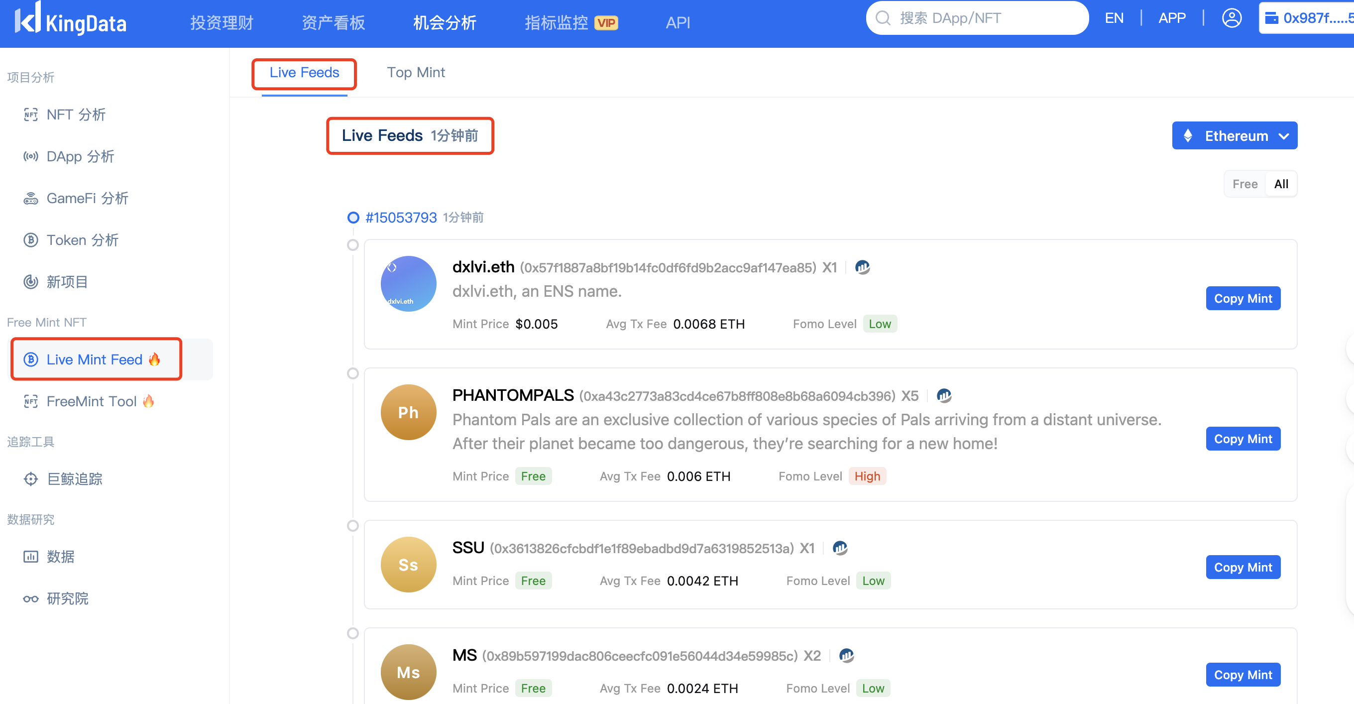Click the NFT 分析 sidebar icon
This screenshot has height=704, width=1354.
click(x=30, y=115)
